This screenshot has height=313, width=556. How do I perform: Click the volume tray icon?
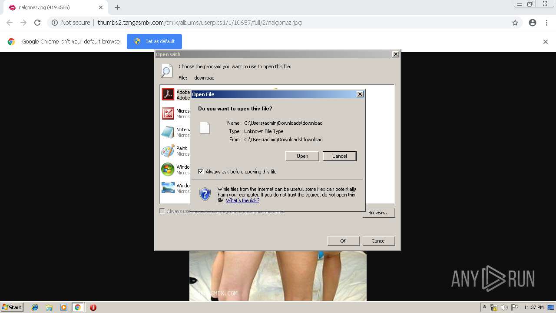click(504, 307)
